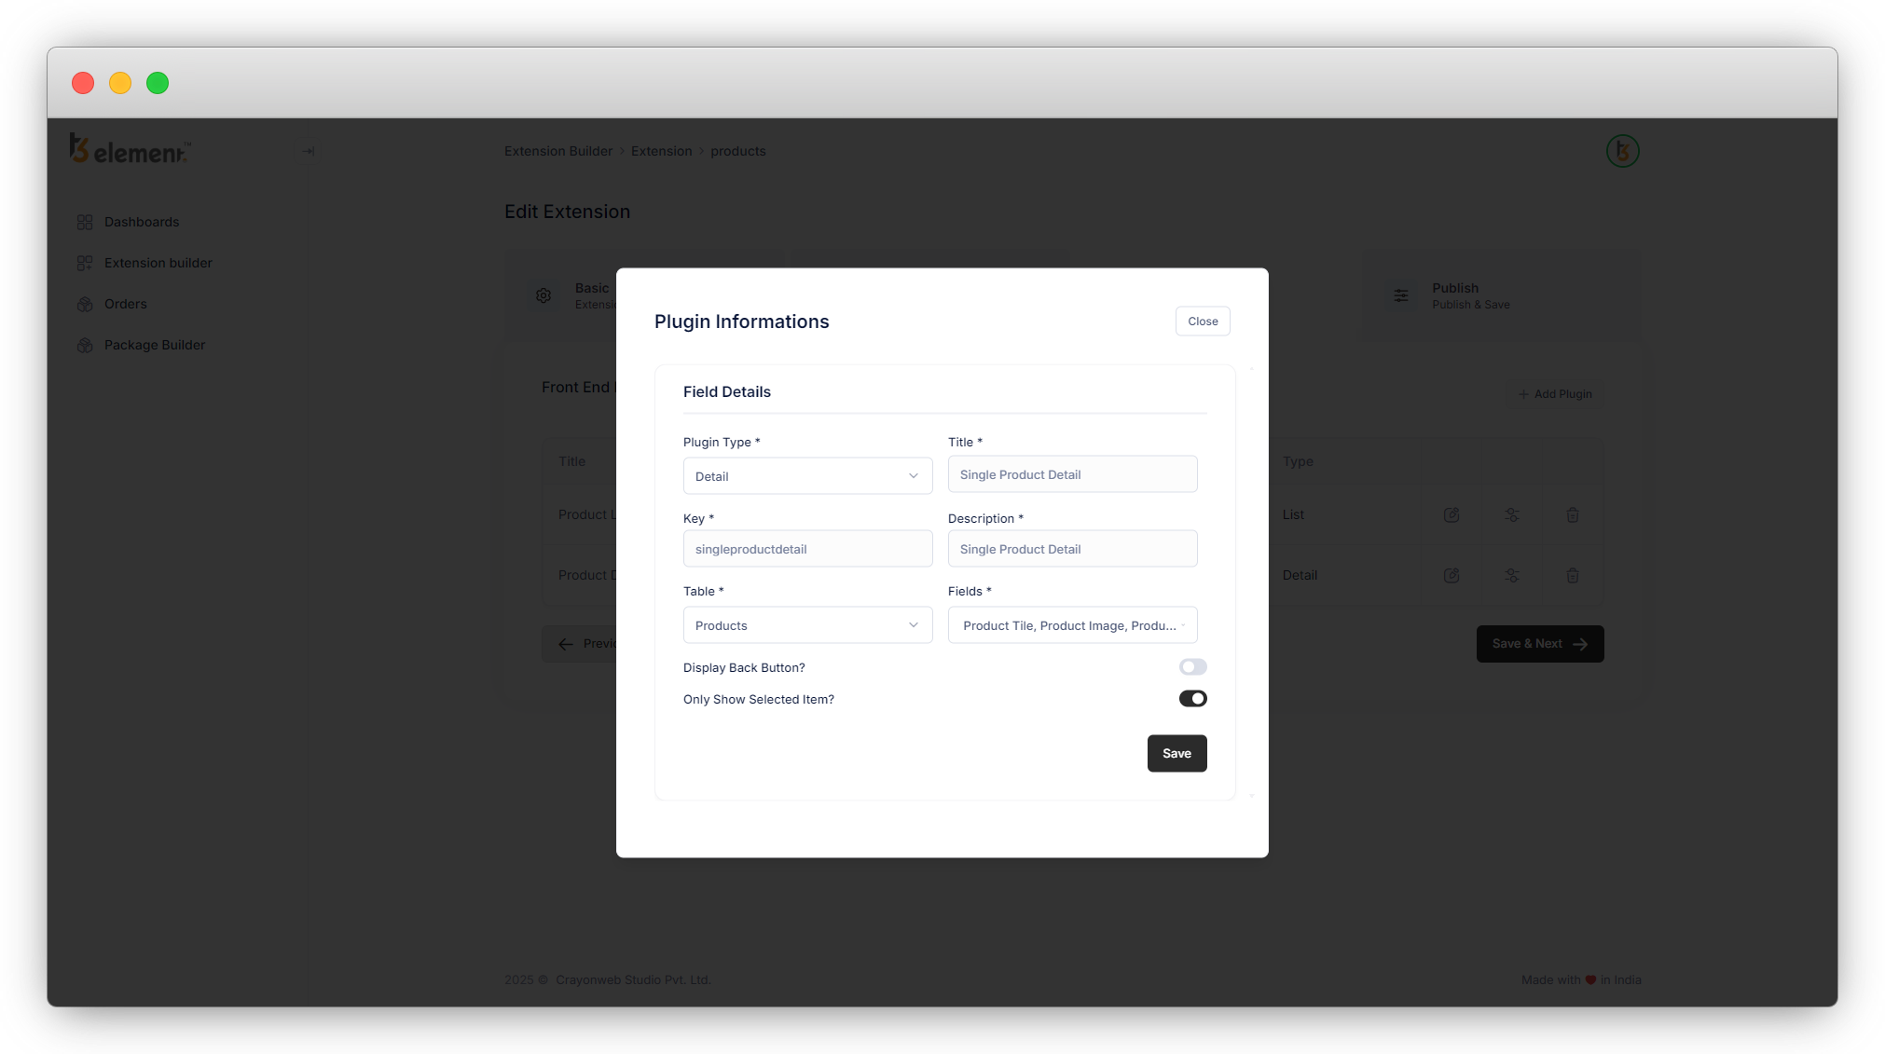Open the Plugin Type dropdown
The height and width of the screenshot is (1054, 1885).
807,476
